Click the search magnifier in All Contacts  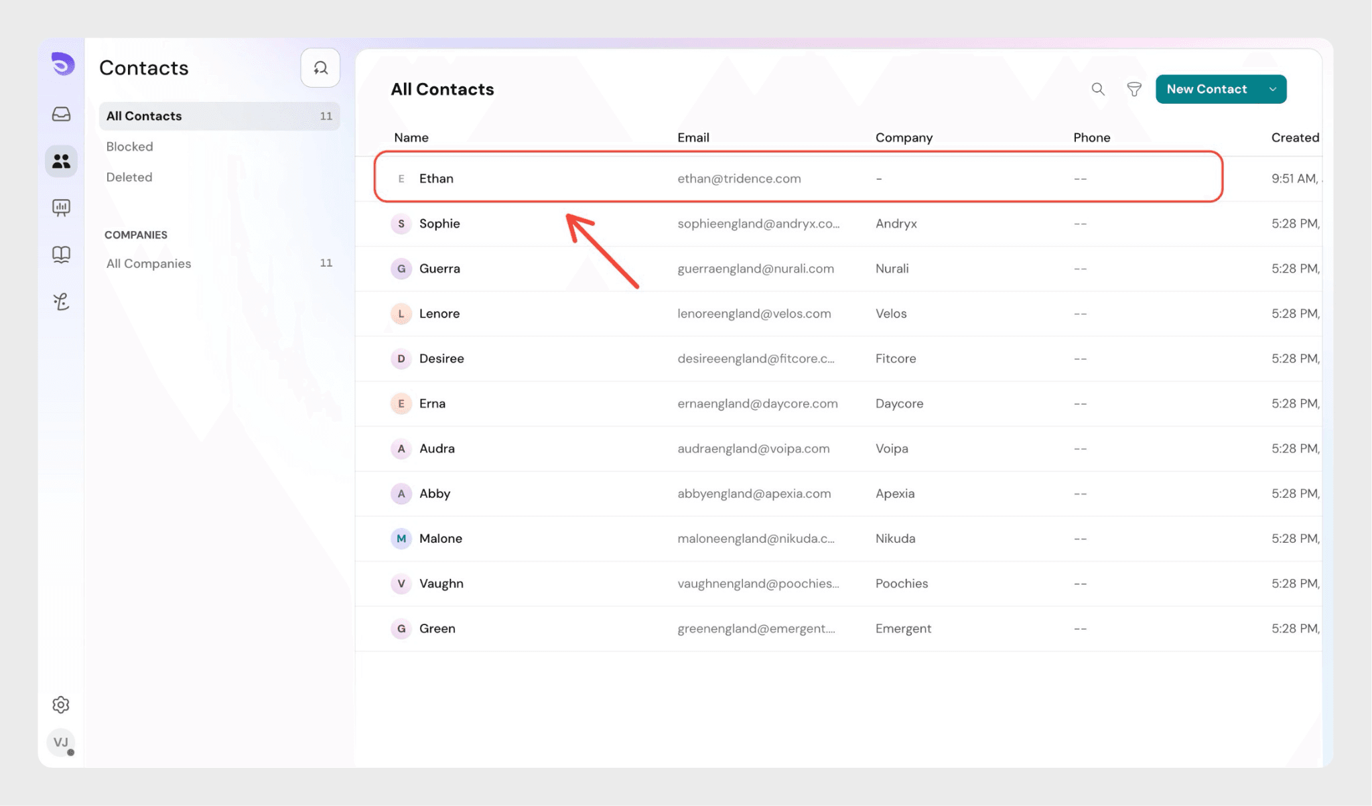(x=1097, y=89)
